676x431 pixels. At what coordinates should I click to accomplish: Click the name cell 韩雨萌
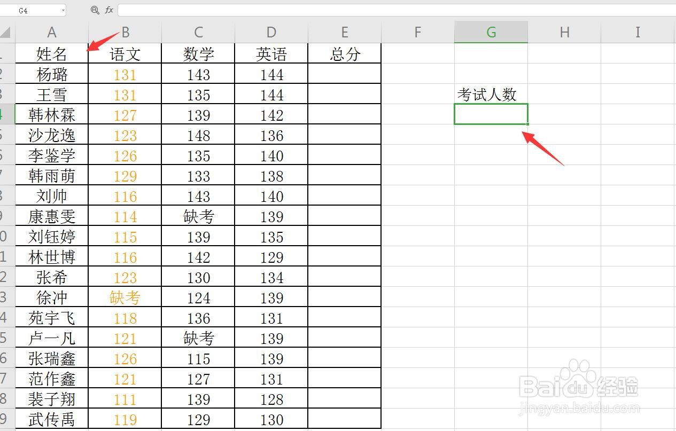(52, 175)
